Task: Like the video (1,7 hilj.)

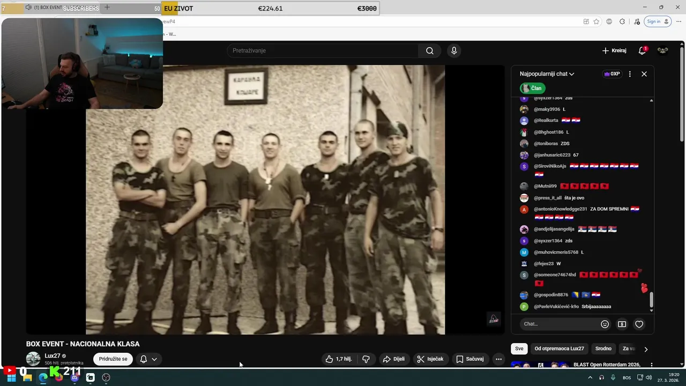Action: [339, 359]
